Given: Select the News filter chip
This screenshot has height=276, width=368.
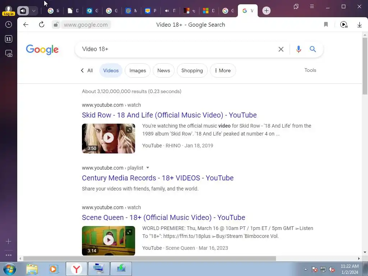Looking at the screenshot, I should pos(164,70).
